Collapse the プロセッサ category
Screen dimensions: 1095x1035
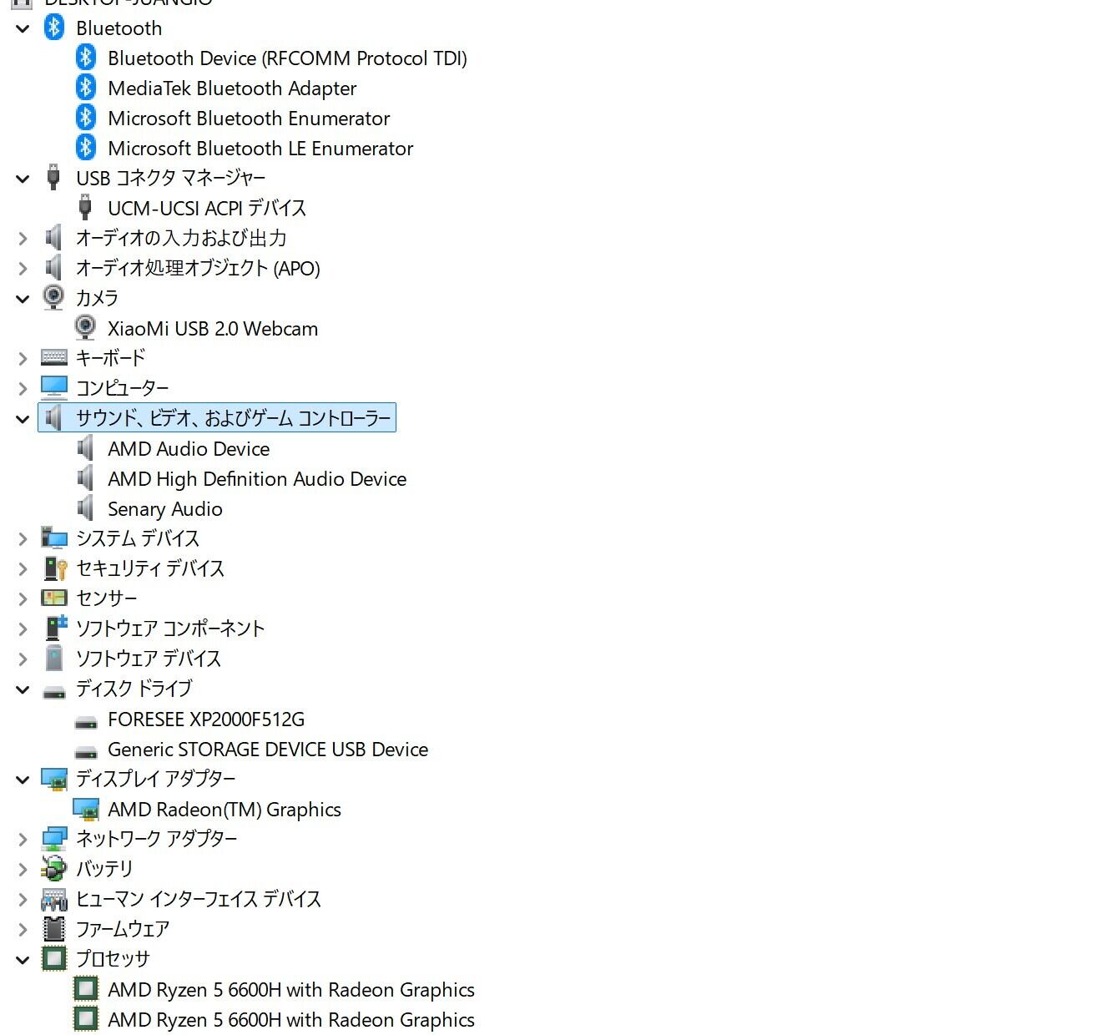[23, 960]
